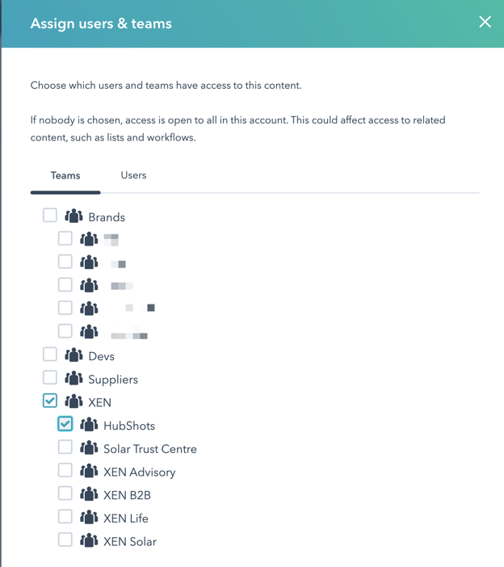The height and width of the screenshot is (567, 504).
Task: Close the Assign users & teams dialog
Action: click(x=485, y=23)
